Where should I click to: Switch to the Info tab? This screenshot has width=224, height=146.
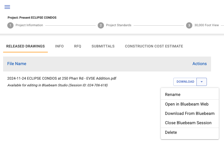(x=59, y=46)
